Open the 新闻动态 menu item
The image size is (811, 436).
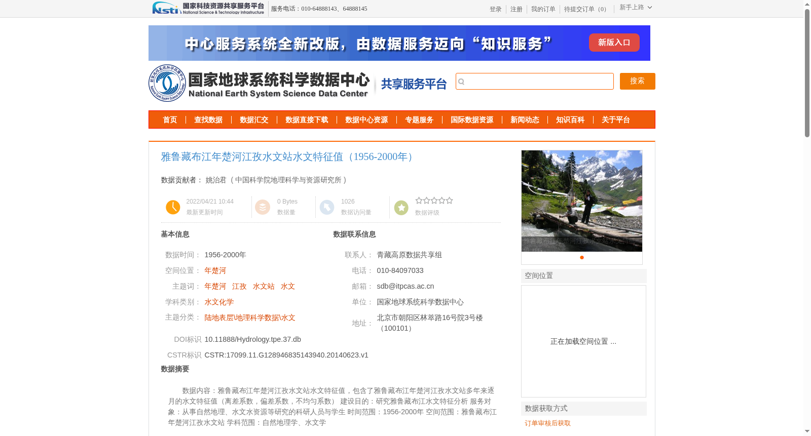click(x=525, y=120)
